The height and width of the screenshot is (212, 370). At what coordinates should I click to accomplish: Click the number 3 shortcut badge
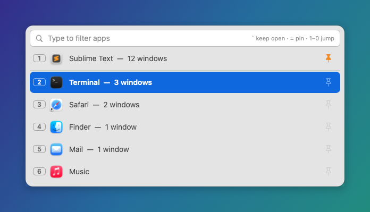coord(39,105)
